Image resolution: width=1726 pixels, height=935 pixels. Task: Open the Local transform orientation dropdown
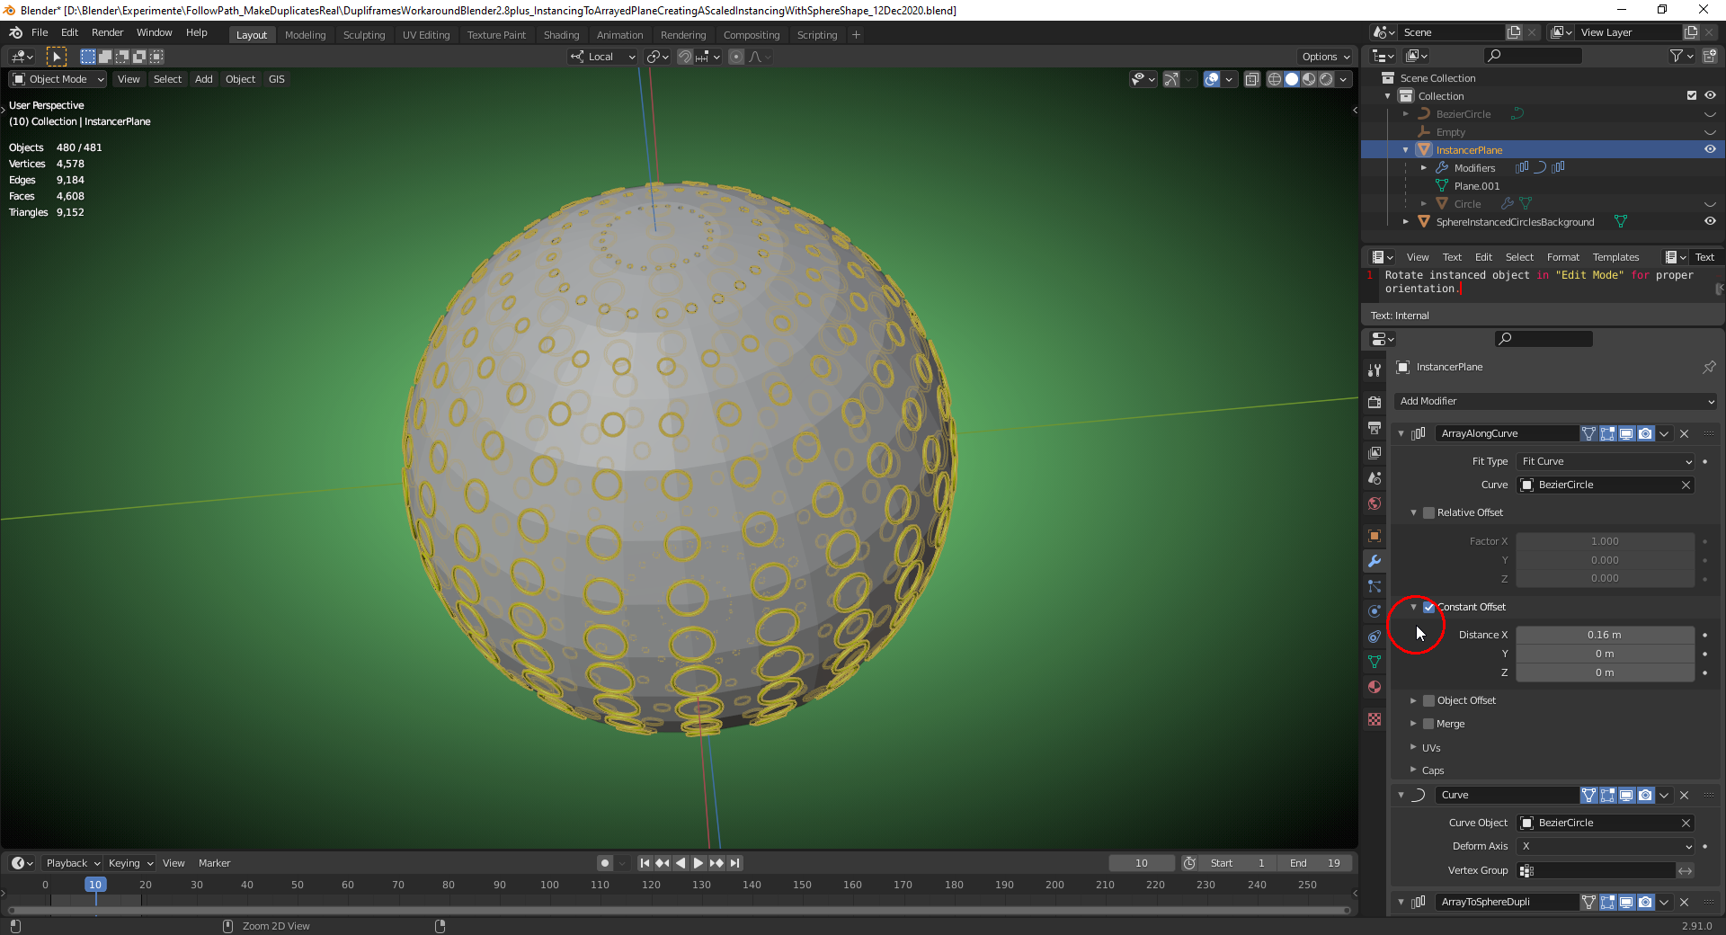coord(602,57)
